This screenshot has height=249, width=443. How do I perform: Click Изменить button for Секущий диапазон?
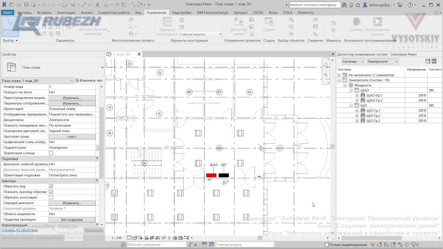click(x=72, y=203)
